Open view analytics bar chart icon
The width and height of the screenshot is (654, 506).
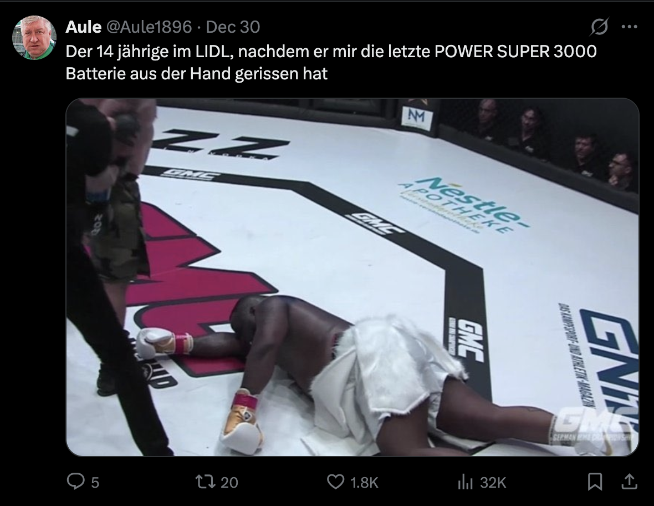tap(465, 482)
